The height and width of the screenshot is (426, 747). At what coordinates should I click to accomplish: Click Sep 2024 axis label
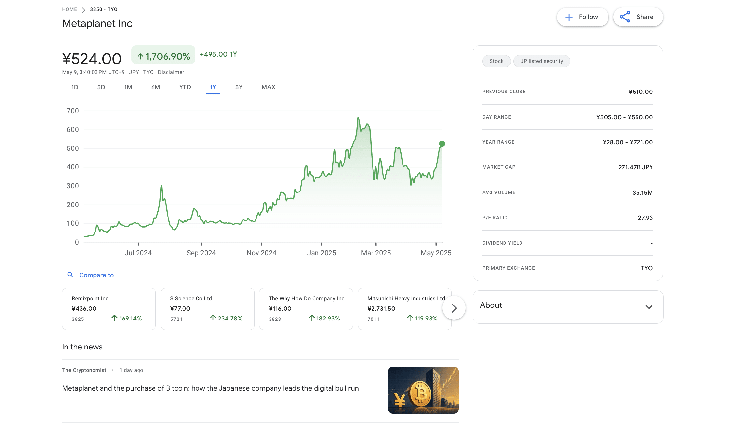coord(201,253)
